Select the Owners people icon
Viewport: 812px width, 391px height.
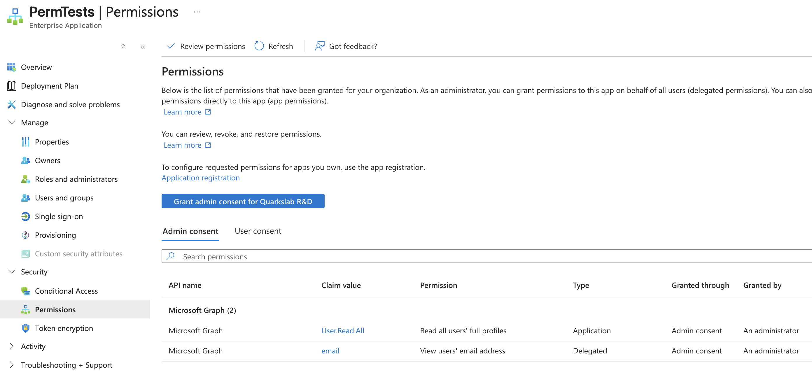pos(26,160)
